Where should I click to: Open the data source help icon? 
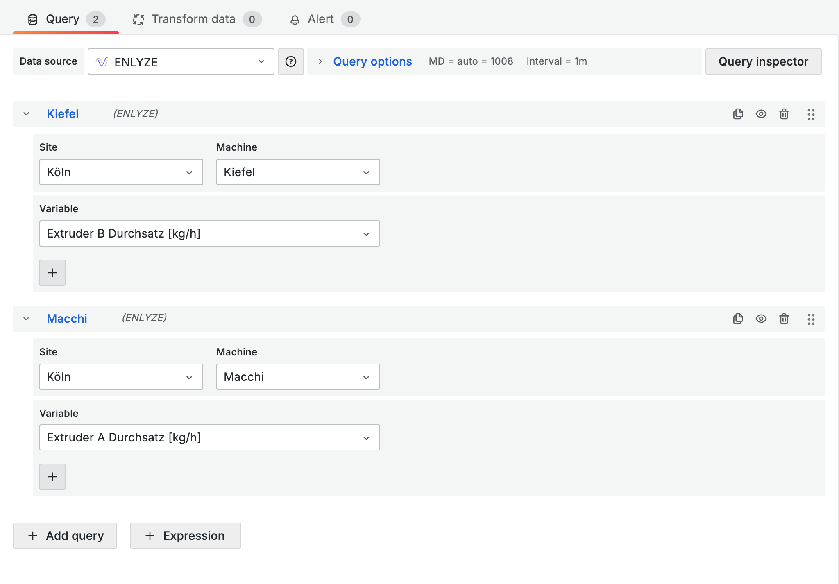(290, 61)
